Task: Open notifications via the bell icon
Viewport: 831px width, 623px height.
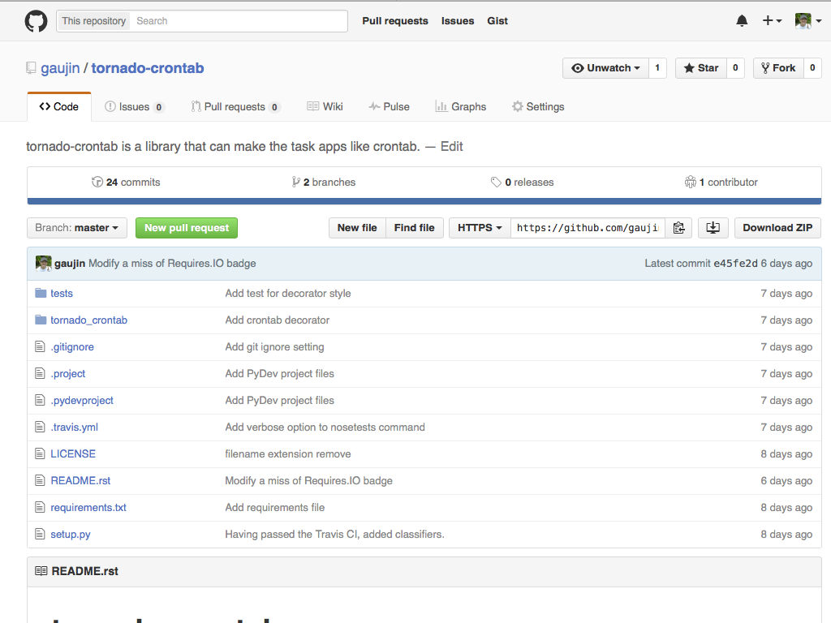Action: click(741, 20)
